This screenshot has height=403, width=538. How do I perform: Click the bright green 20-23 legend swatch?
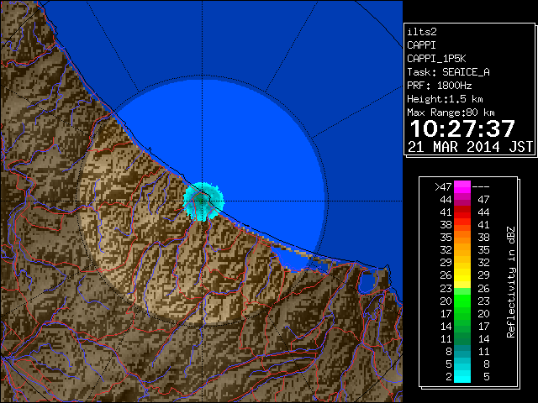(x=462, y=301)
